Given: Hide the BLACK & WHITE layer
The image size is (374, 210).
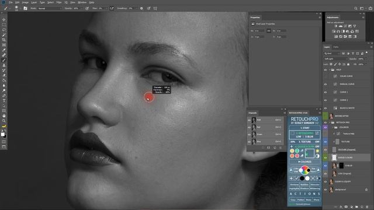Looking at the screenshot, I should point(325,108).
